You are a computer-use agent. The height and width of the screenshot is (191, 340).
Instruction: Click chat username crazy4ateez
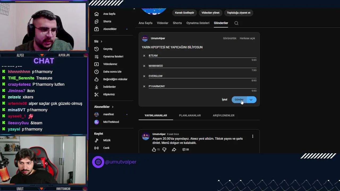pos(19,84)
